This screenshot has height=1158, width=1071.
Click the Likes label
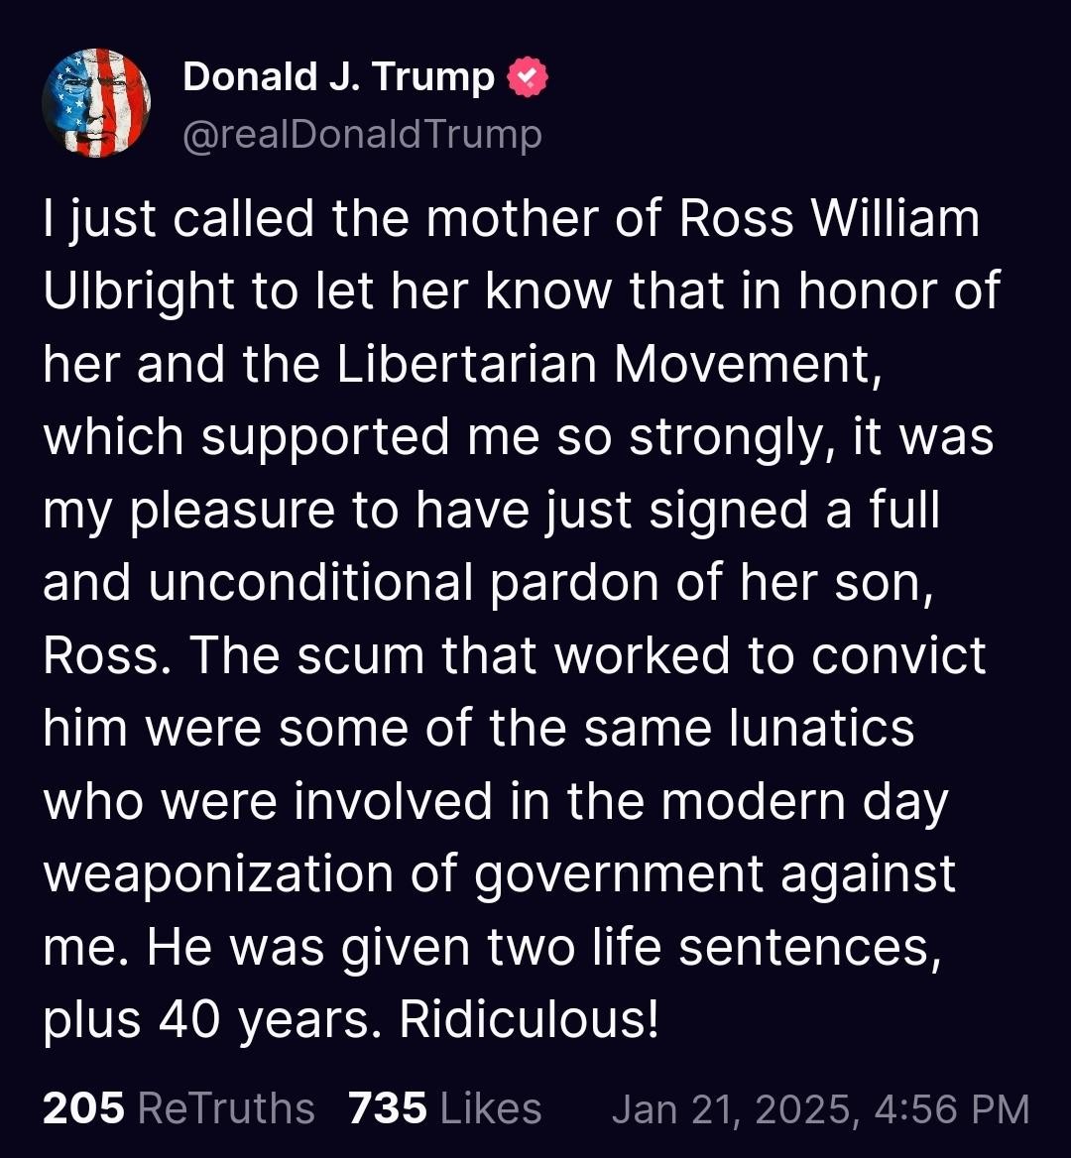(x=491, y=1109)
